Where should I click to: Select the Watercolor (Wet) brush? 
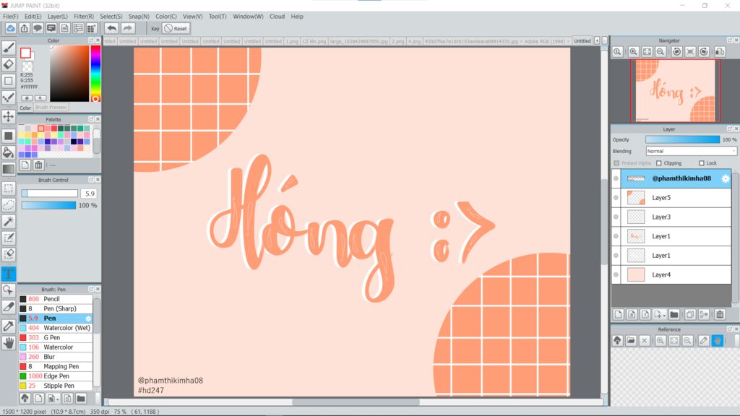click(56, 328)
